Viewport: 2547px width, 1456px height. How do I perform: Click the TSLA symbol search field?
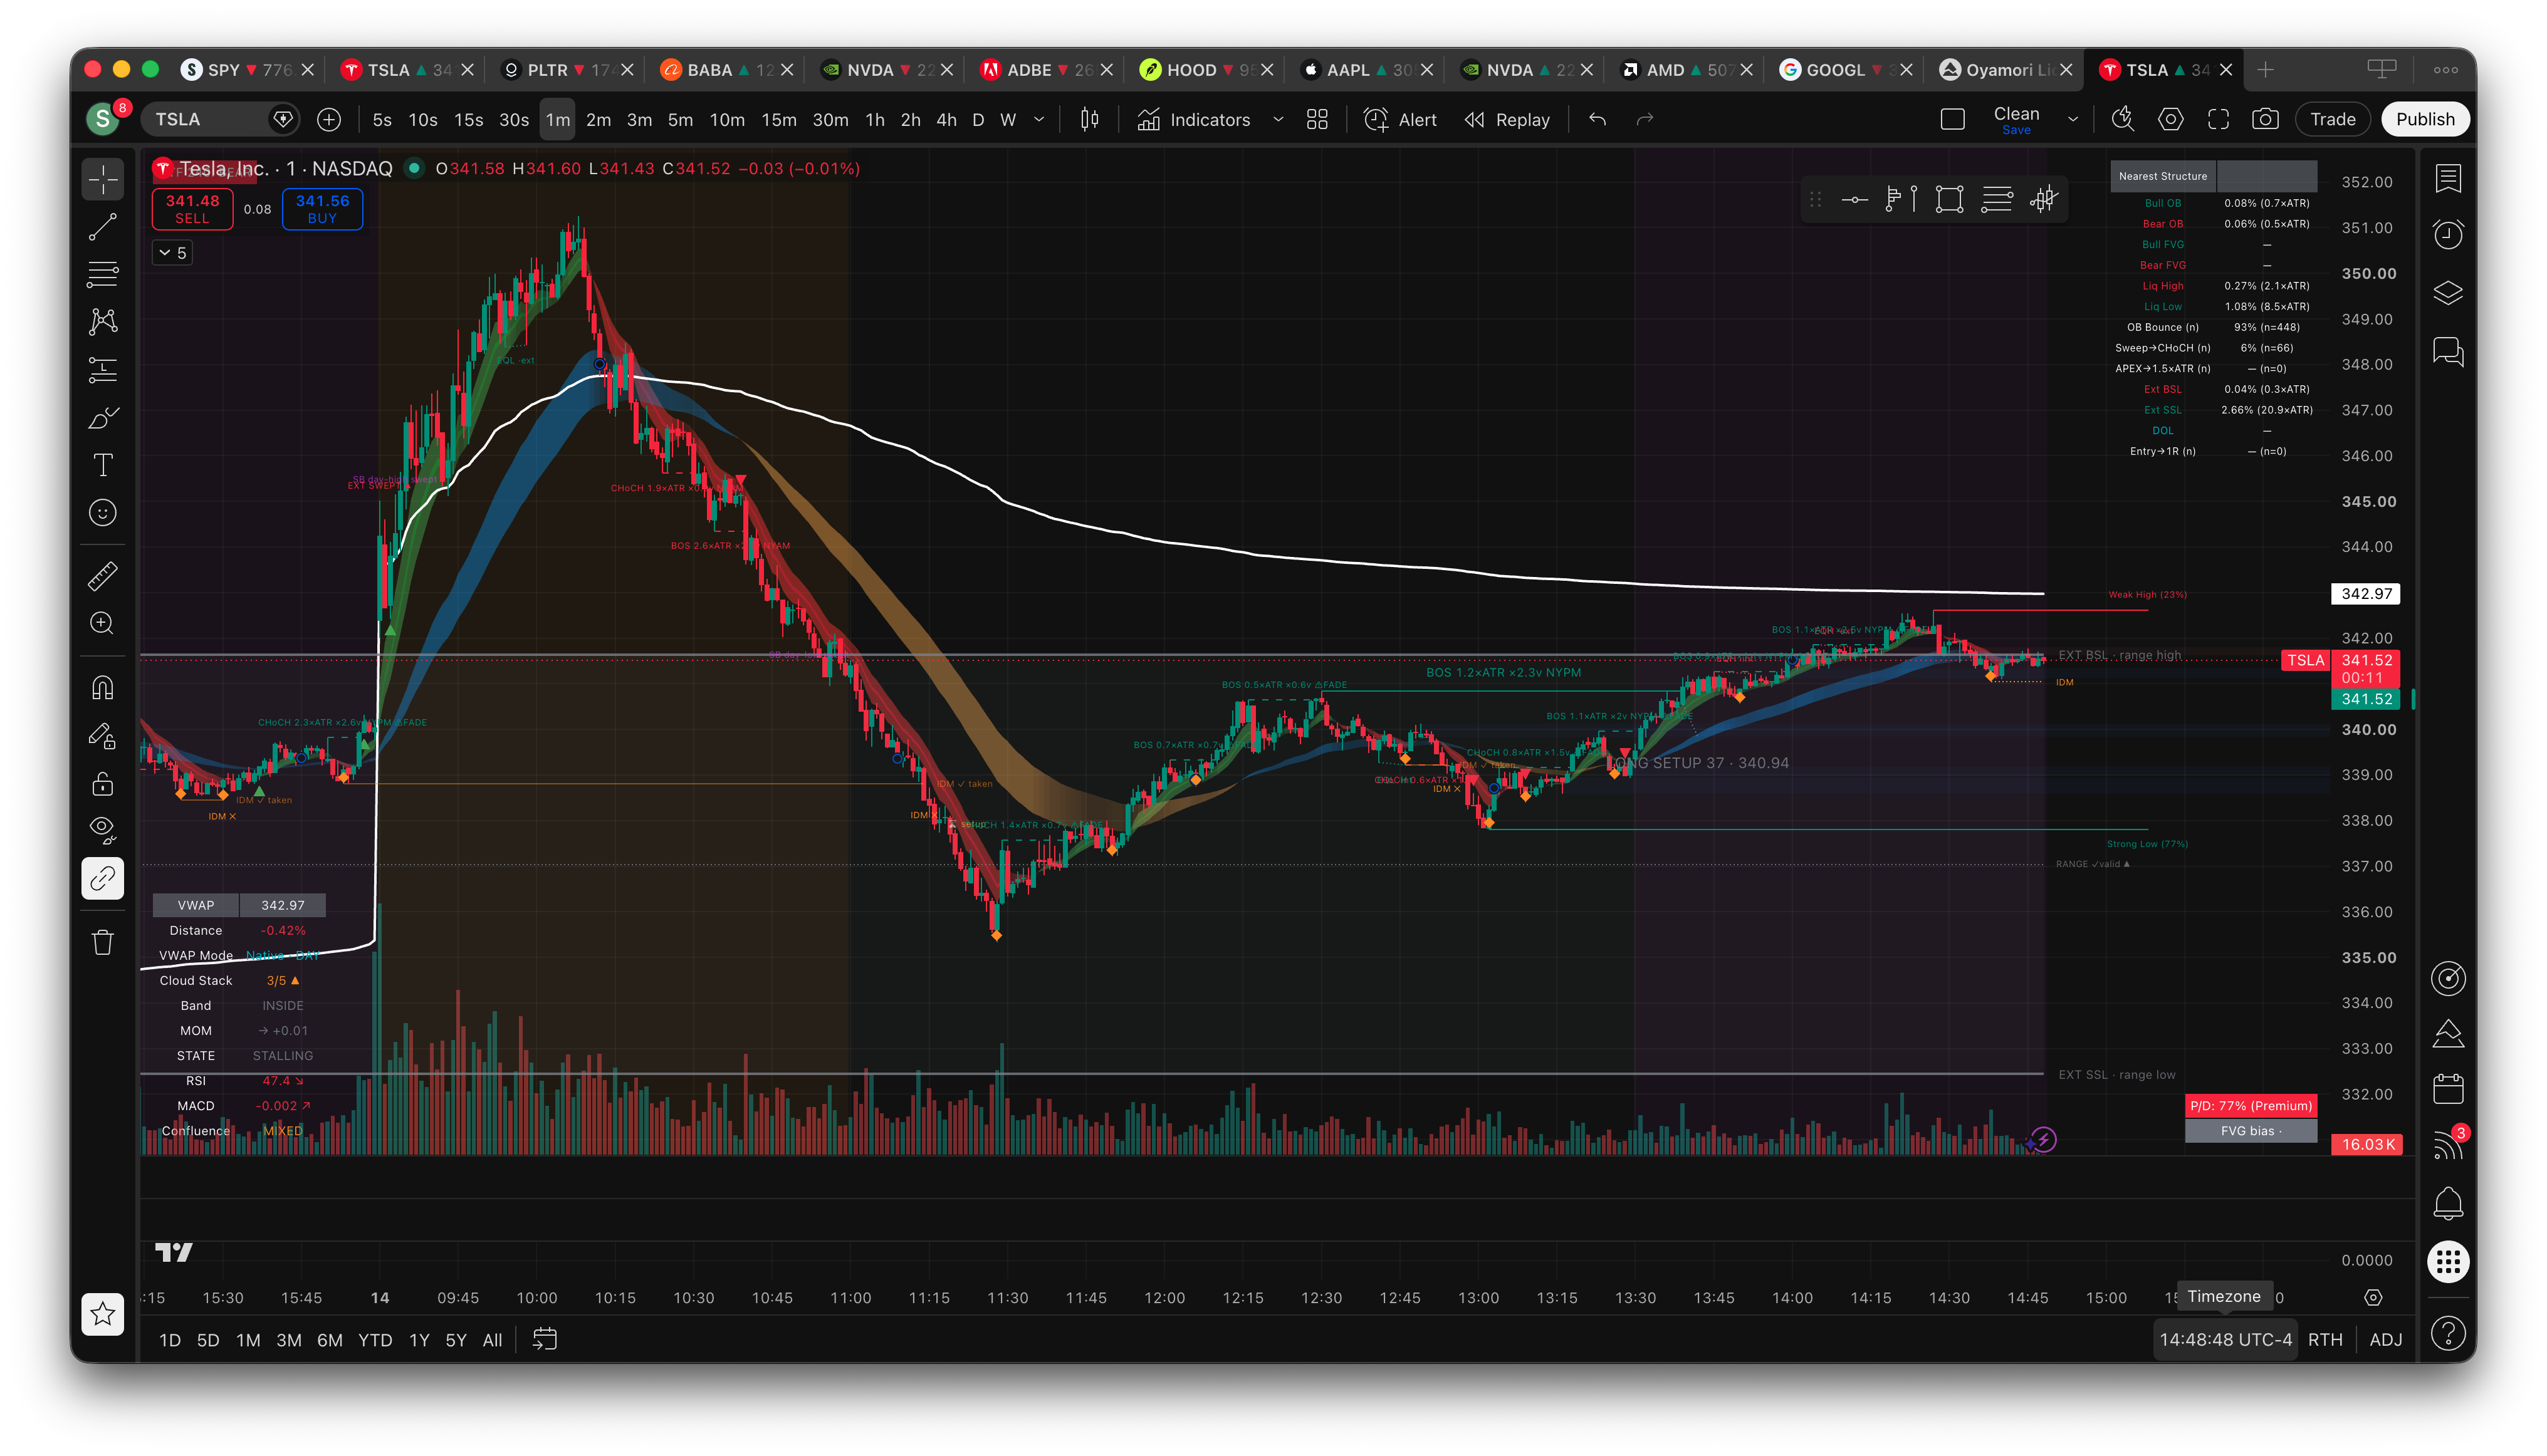[x=221, y=120]
